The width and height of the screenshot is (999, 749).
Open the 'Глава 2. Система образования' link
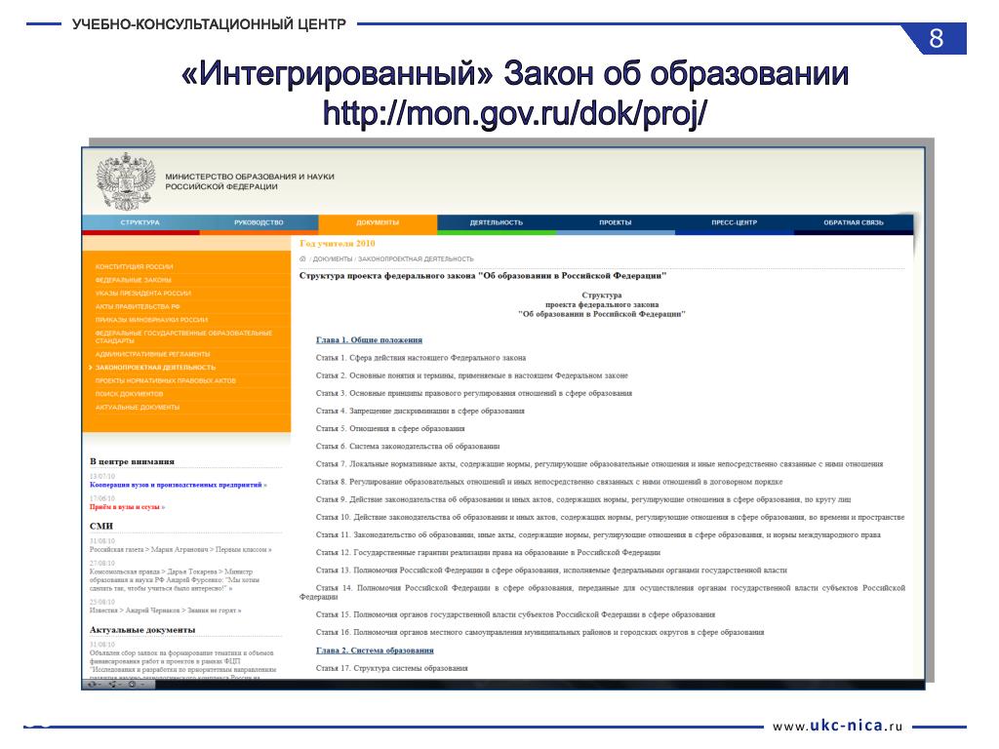pyautogui.click(x=375, y=650)
